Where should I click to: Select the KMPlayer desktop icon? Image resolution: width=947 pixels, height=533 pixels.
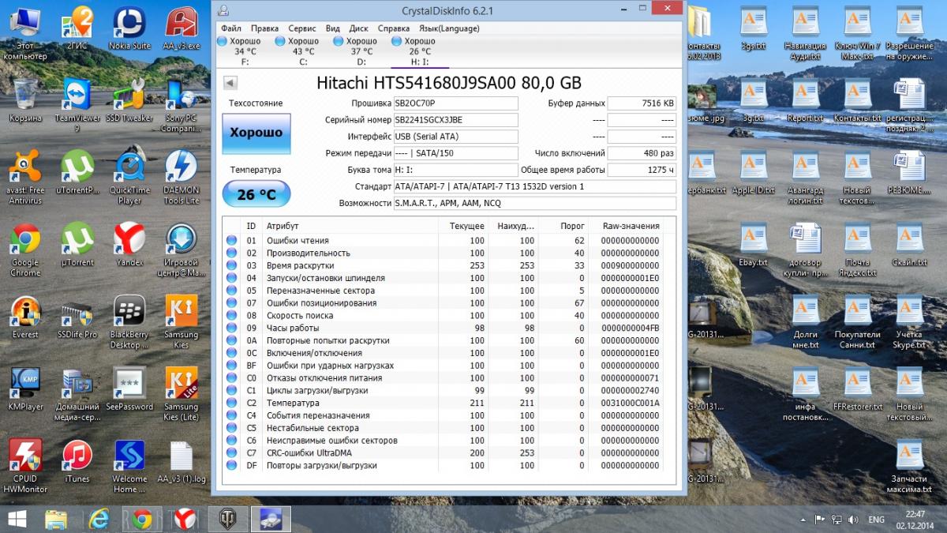[25, 389]
